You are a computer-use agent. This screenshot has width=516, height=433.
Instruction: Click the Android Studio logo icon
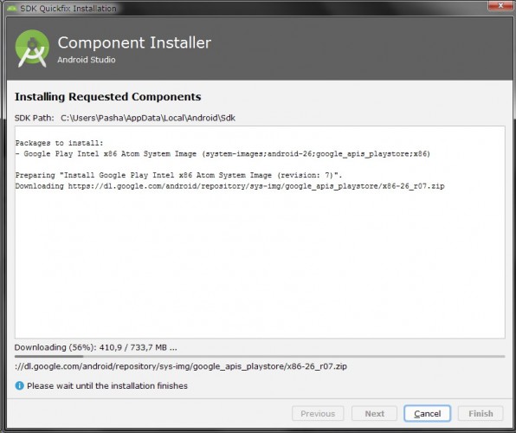click(x=32, y=48)
